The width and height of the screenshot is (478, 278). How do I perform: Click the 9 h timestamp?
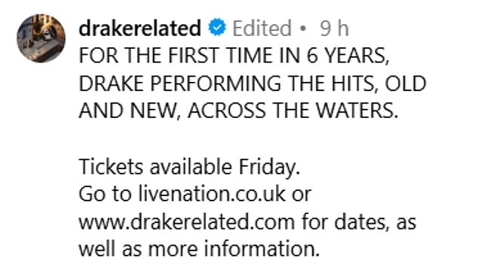[335, 29]
